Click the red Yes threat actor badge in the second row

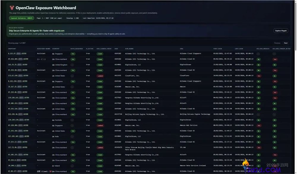pos(275,59)
